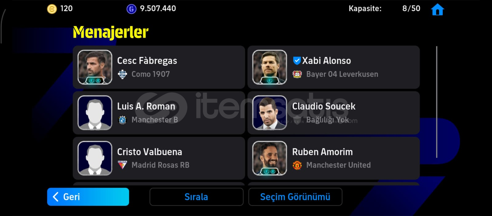Select the Cesc Fàbregas portrait thumbnail

click(95, 67)
